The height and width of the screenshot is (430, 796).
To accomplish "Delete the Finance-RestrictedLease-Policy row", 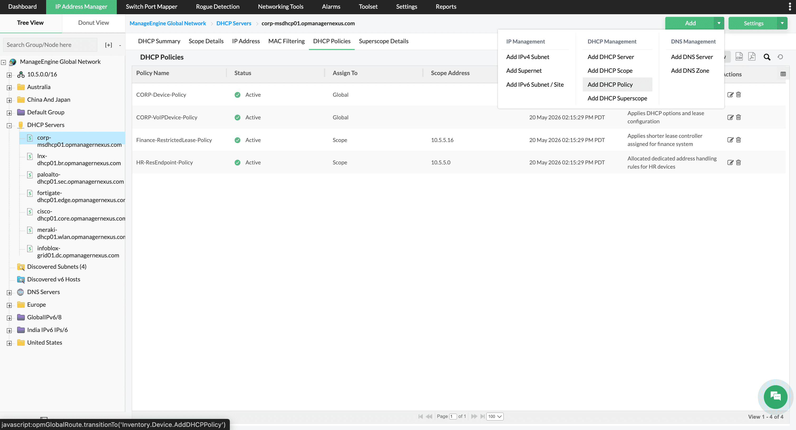I will 738,140.
